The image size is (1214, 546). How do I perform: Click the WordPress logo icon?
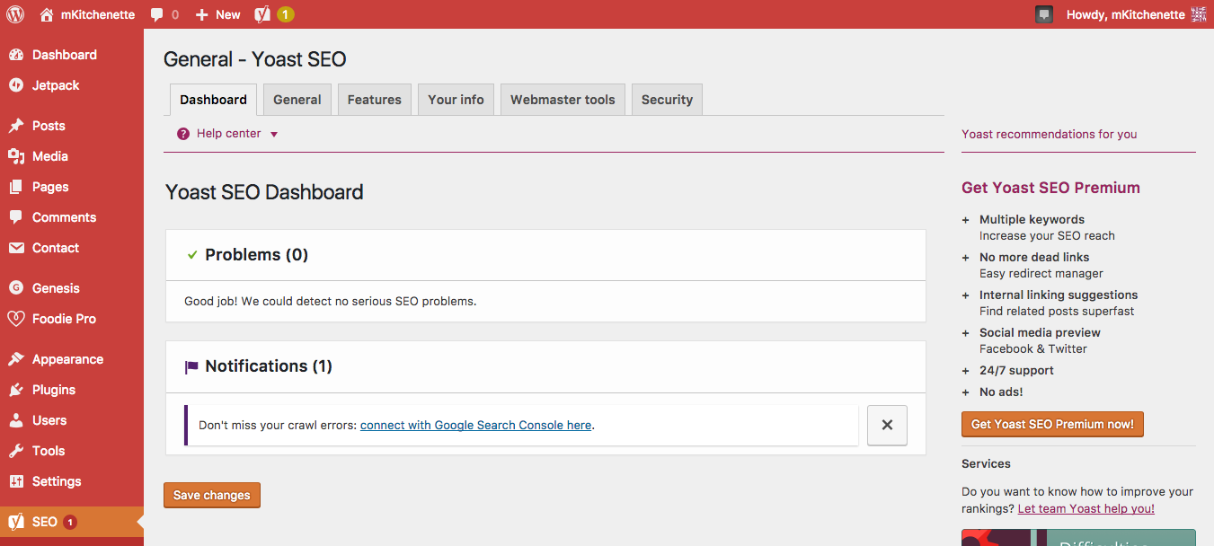(15, 14)
